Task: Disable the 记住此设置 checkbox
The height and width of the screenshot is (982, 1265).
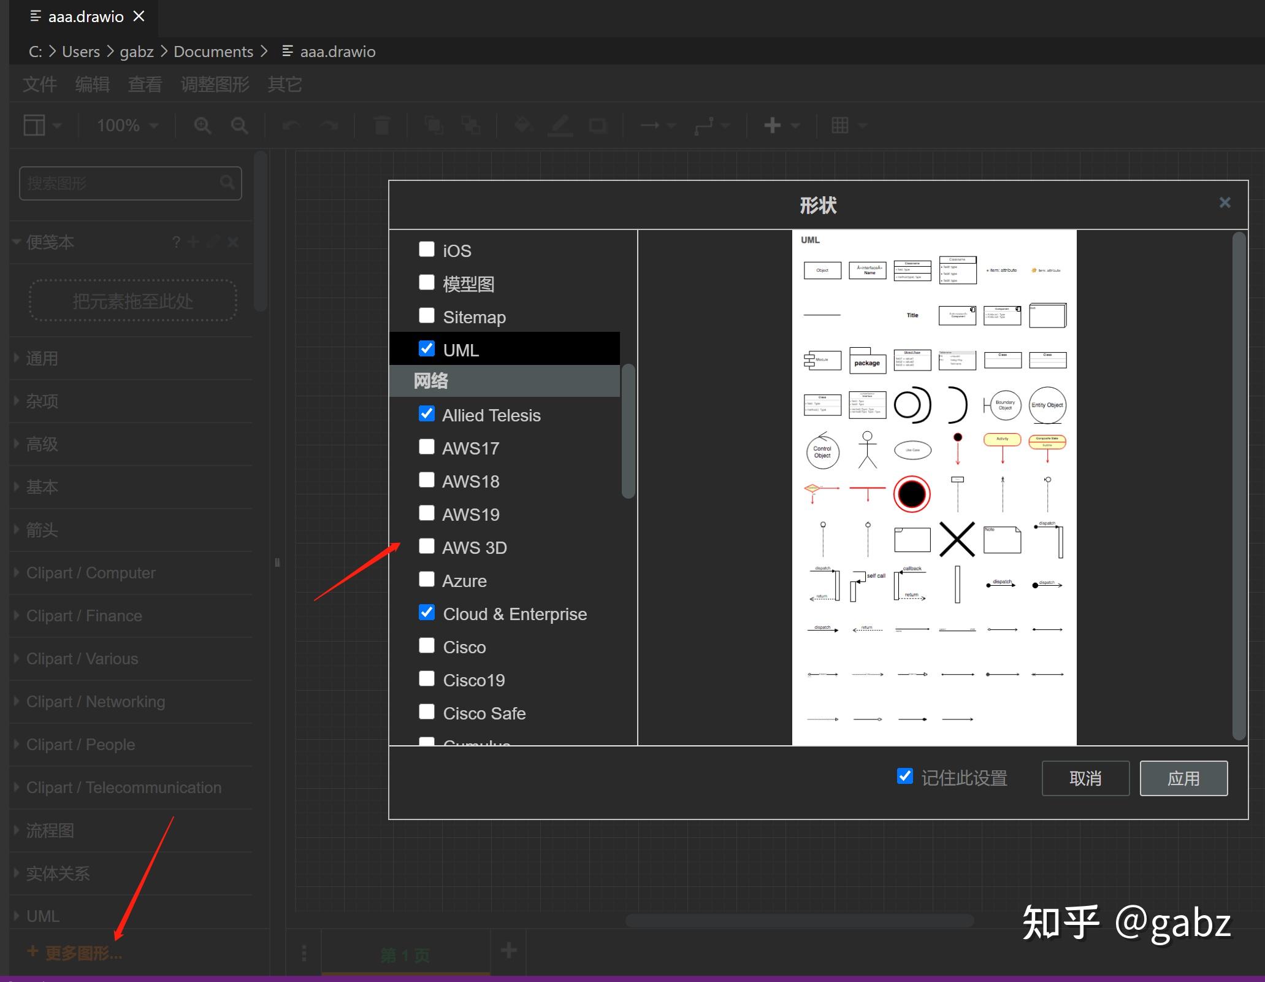Action: coord(904,777)
